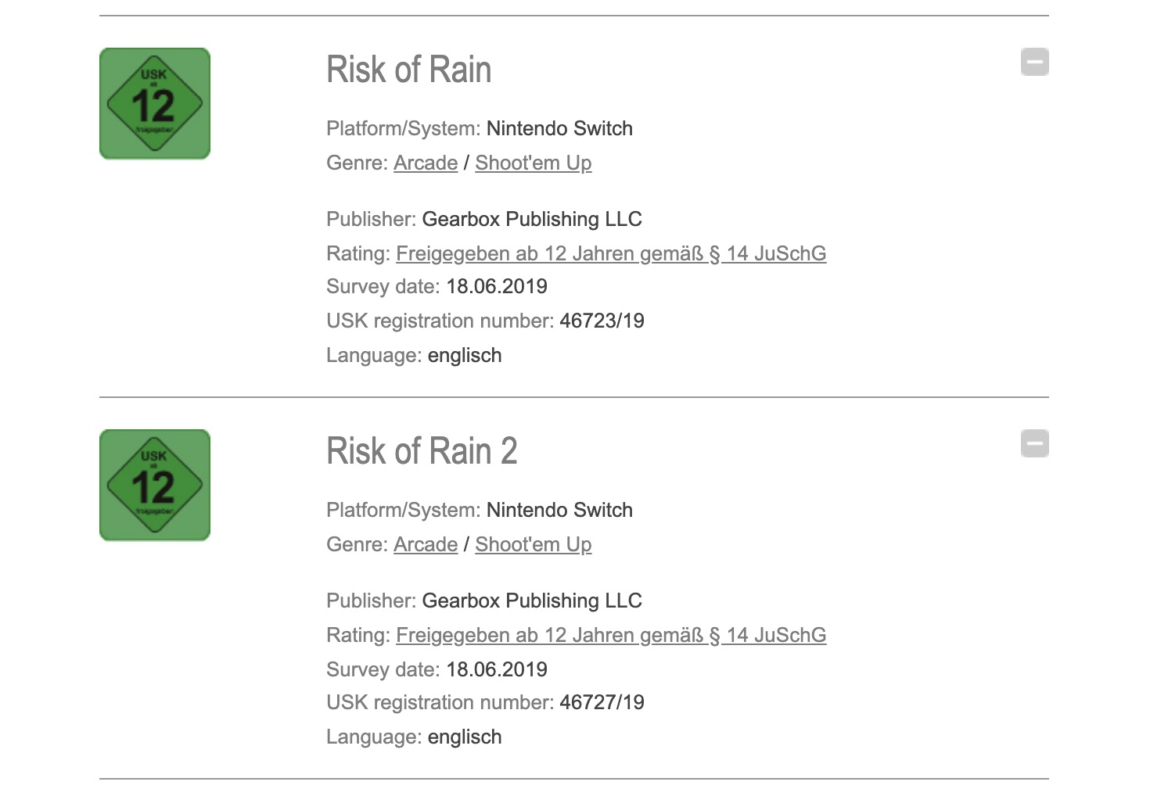Image resolution: width=1150 pixels, height=796 pixels.
Task: Collapse the Risk of Rain 2 entry
Action: click(x=1034, y=443)
